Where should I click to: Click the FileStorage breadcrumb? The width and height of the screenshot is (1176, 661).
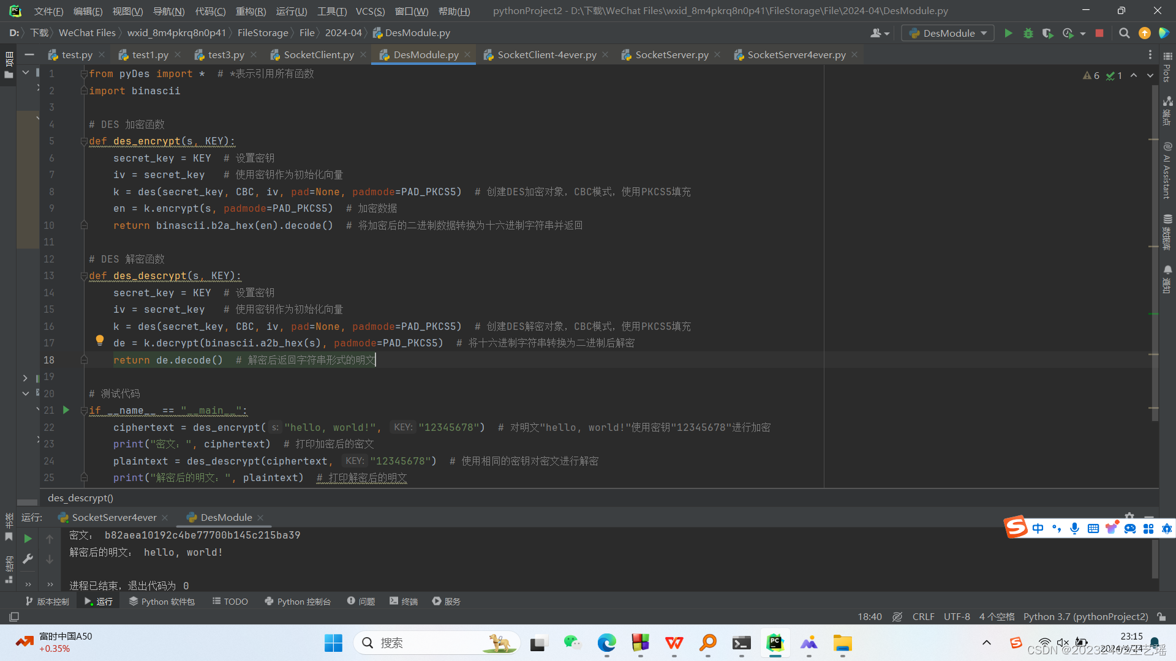coord(263,33)
